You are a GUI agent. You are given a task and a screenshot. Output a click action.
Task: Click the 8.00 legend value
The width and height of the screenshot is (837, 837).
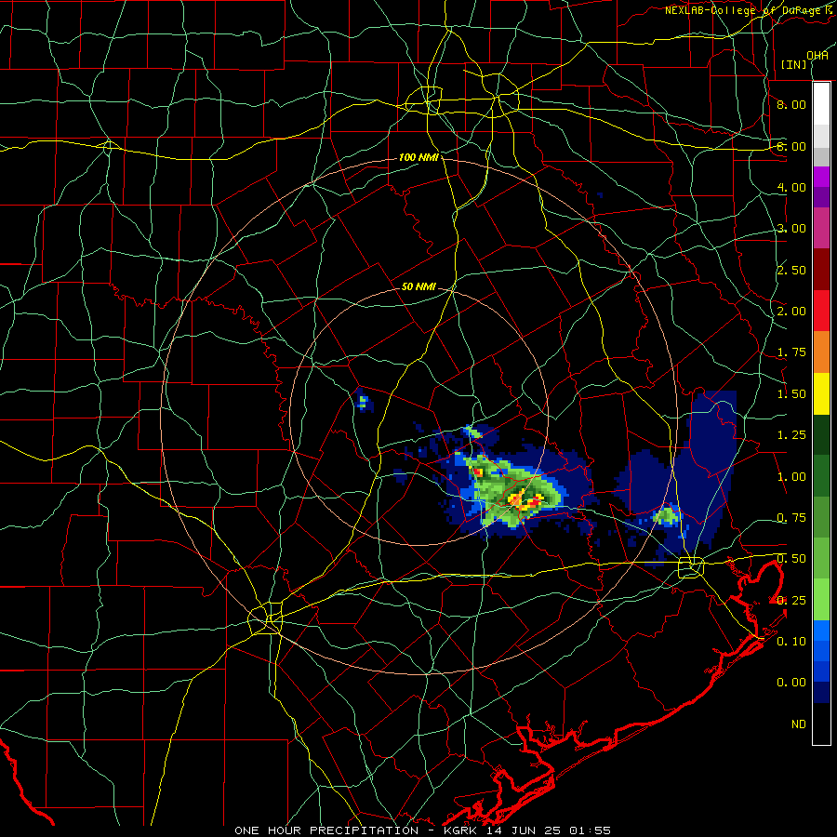(x=791, y=104)
